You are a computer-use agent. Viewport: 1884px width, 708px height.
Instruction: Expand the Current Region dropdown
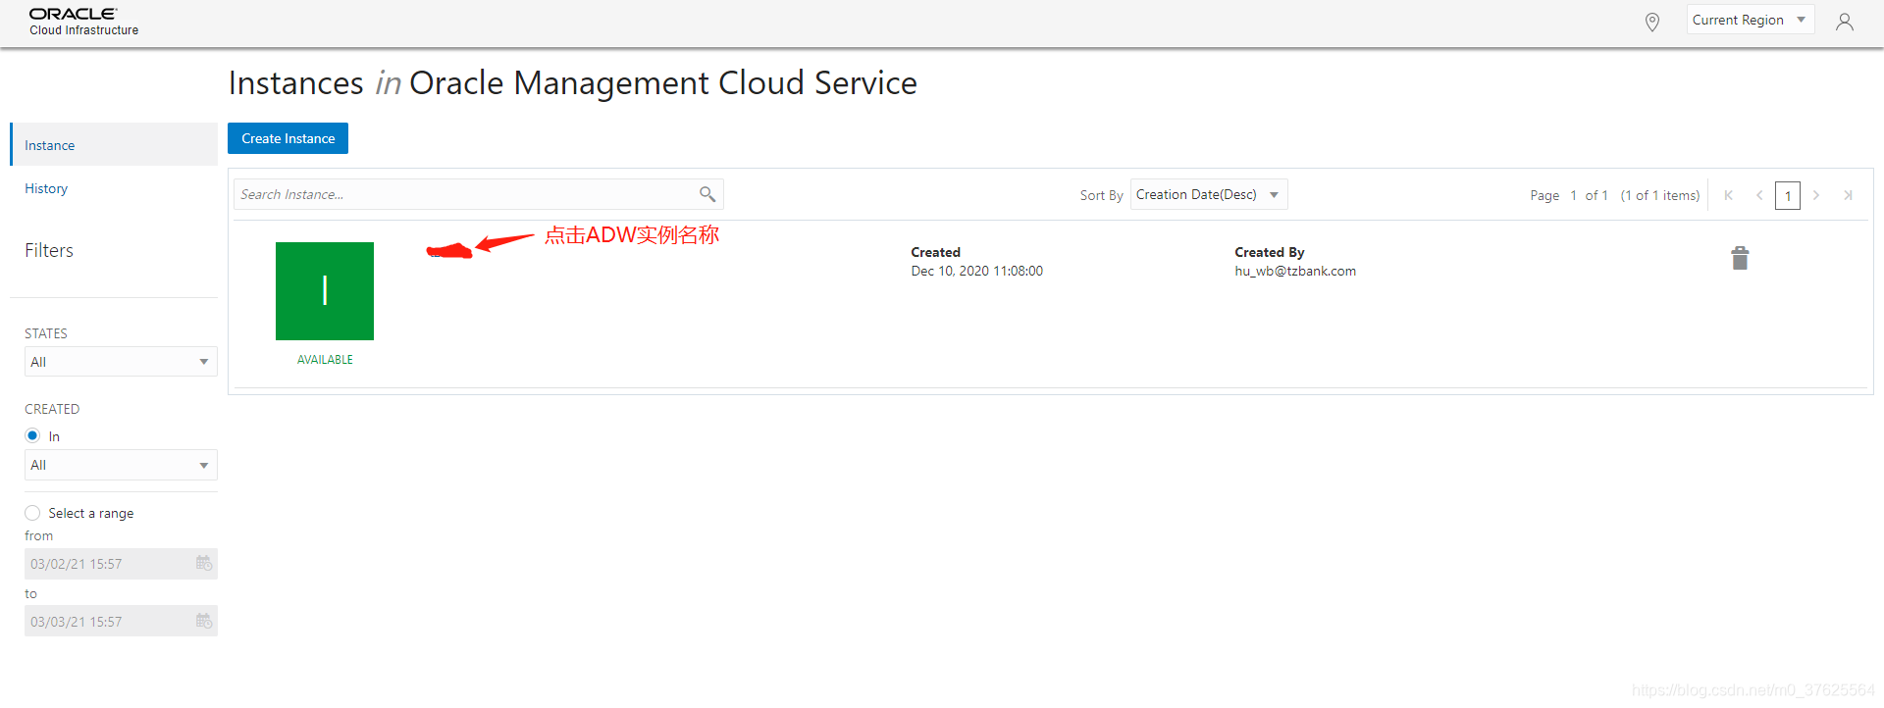[1750, 20]
